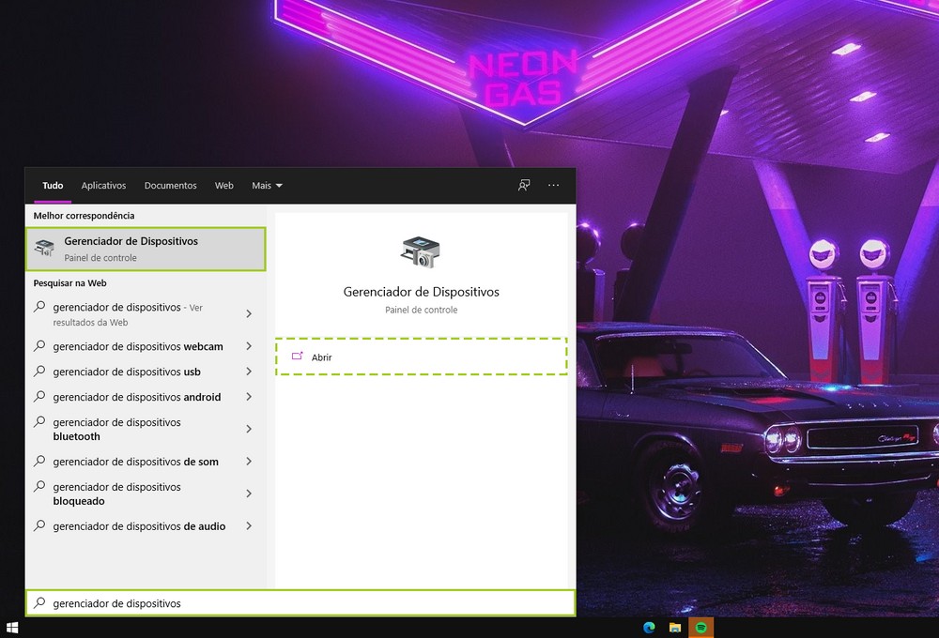
Task: Click the feedback person icon
Action: point(524,186)
